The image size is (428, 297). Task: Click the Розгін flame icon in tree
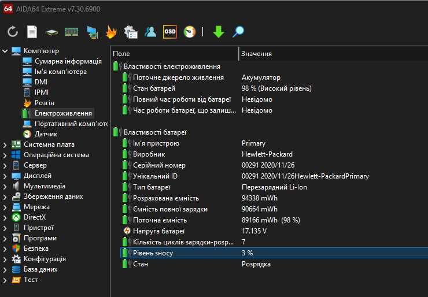27,103
